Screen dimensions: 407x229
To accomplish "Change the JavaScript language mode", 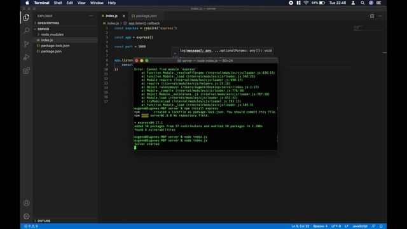I will [x=360, y=226].
